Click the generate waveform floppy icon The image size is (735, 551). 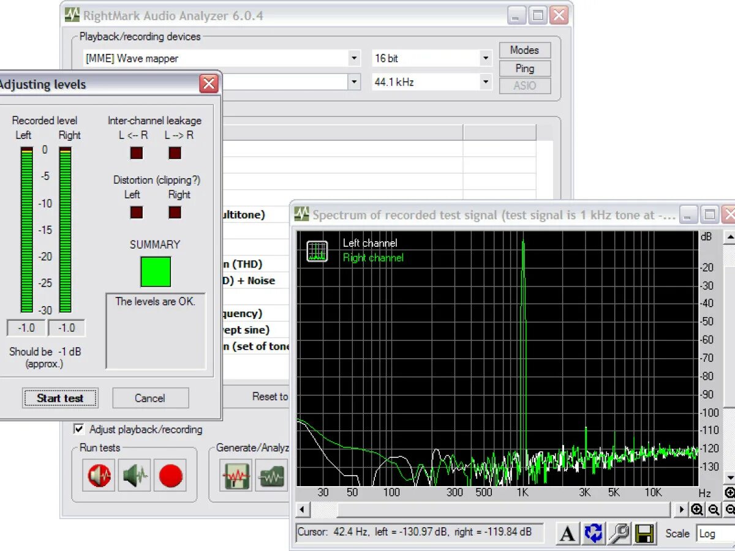tap(236, 475)
